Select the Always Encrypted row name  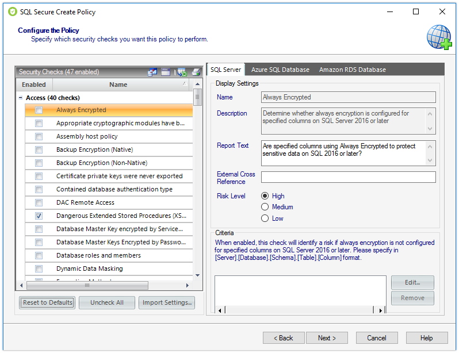[81, 110]
